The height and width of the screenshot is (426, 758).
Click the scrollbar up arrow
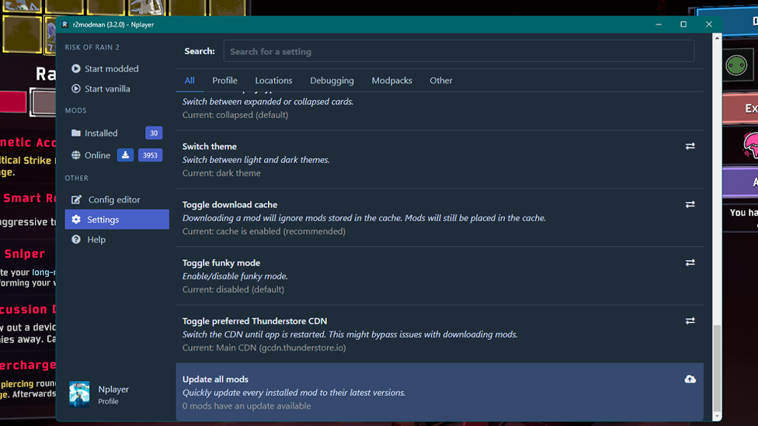717,38
